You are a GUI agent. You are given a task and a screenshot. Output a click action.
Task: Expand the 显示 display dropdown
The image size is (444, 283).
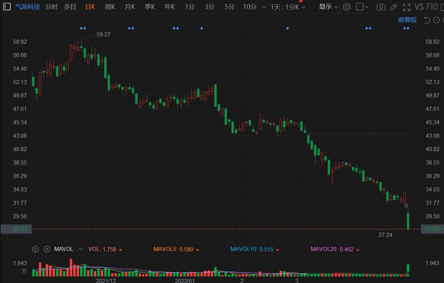tap(328, 7)
